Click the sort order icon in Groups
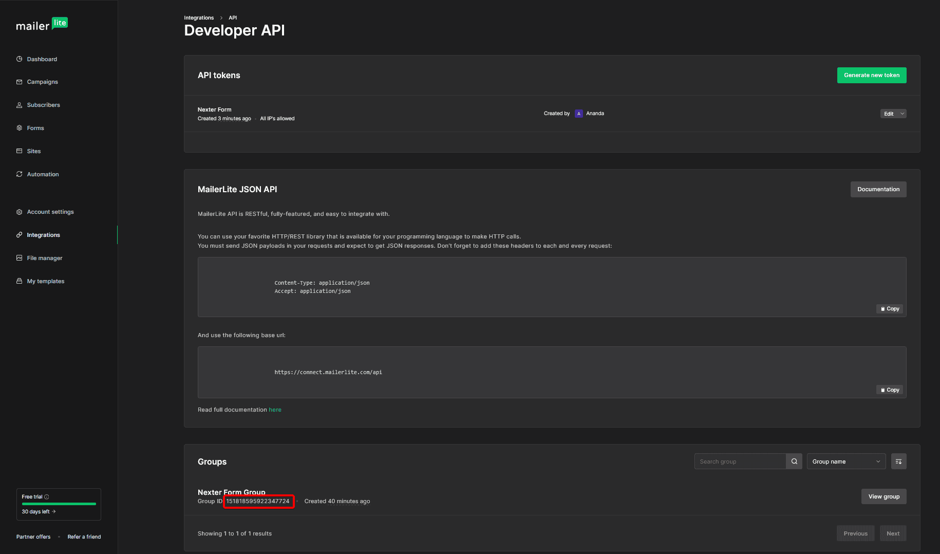This screenshot has width=940, height=554. (898, 461)
